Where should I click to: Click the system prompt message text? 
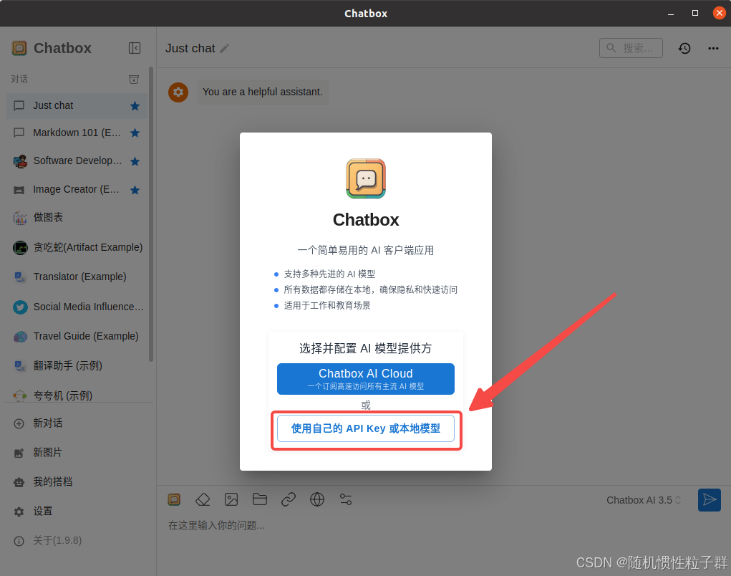tap(263, 92)
